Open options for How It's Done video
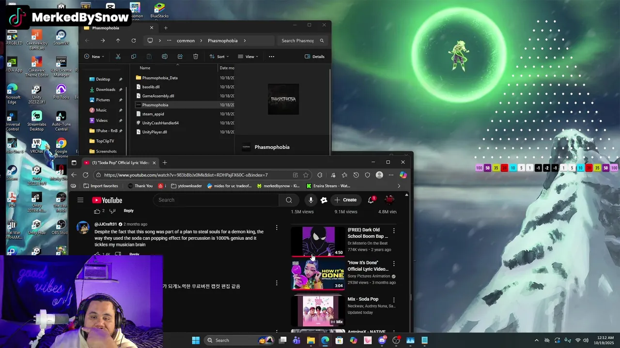Image resolution: width=620 pixels, height=348 pixels. click(394, 264)
